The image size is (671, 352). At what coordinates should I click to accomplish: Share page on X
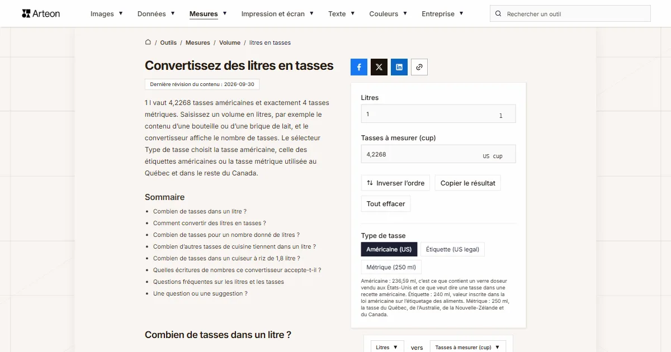379,67
